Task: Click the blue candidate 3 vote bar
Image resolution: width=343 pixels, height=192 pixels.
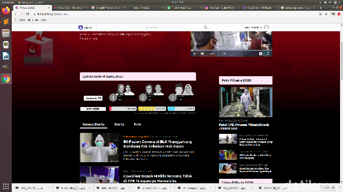Action: 181,108
